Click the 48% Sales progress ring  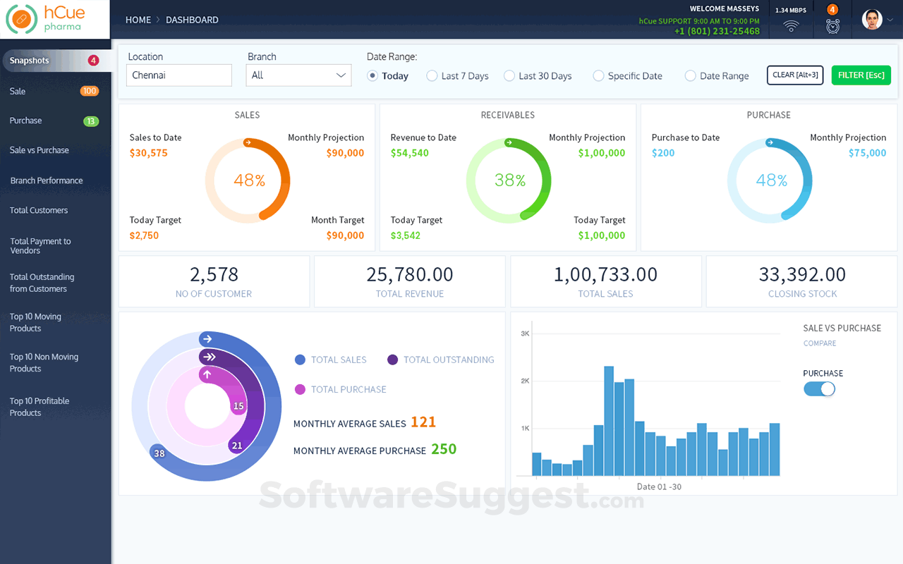[x=248, y=180]
